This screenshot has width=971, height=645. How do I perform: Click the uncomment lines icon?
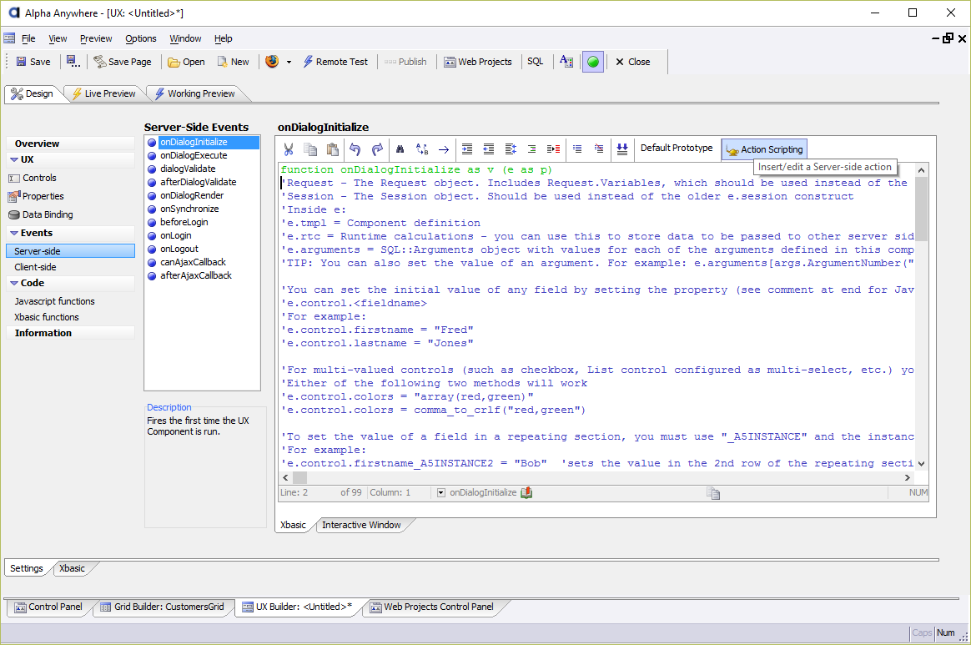click(599, 149)
